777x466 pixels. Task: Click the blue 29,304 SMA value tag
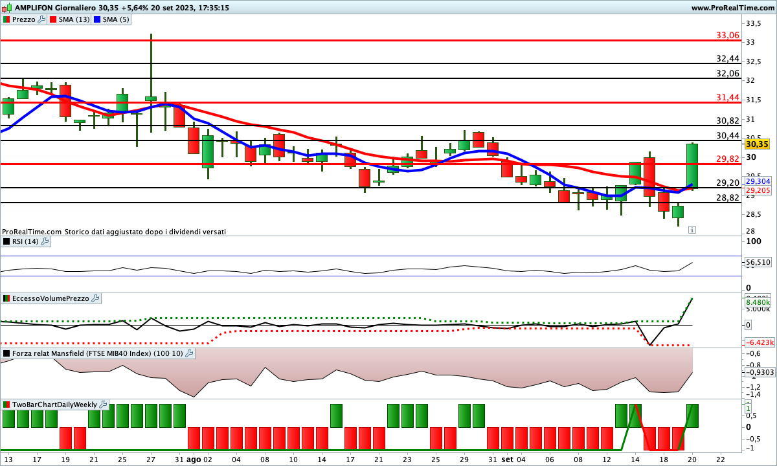[x=758, y=181]
